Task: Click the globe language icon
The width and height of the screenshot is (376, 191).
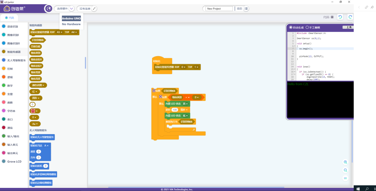Action: pos(49,8)
